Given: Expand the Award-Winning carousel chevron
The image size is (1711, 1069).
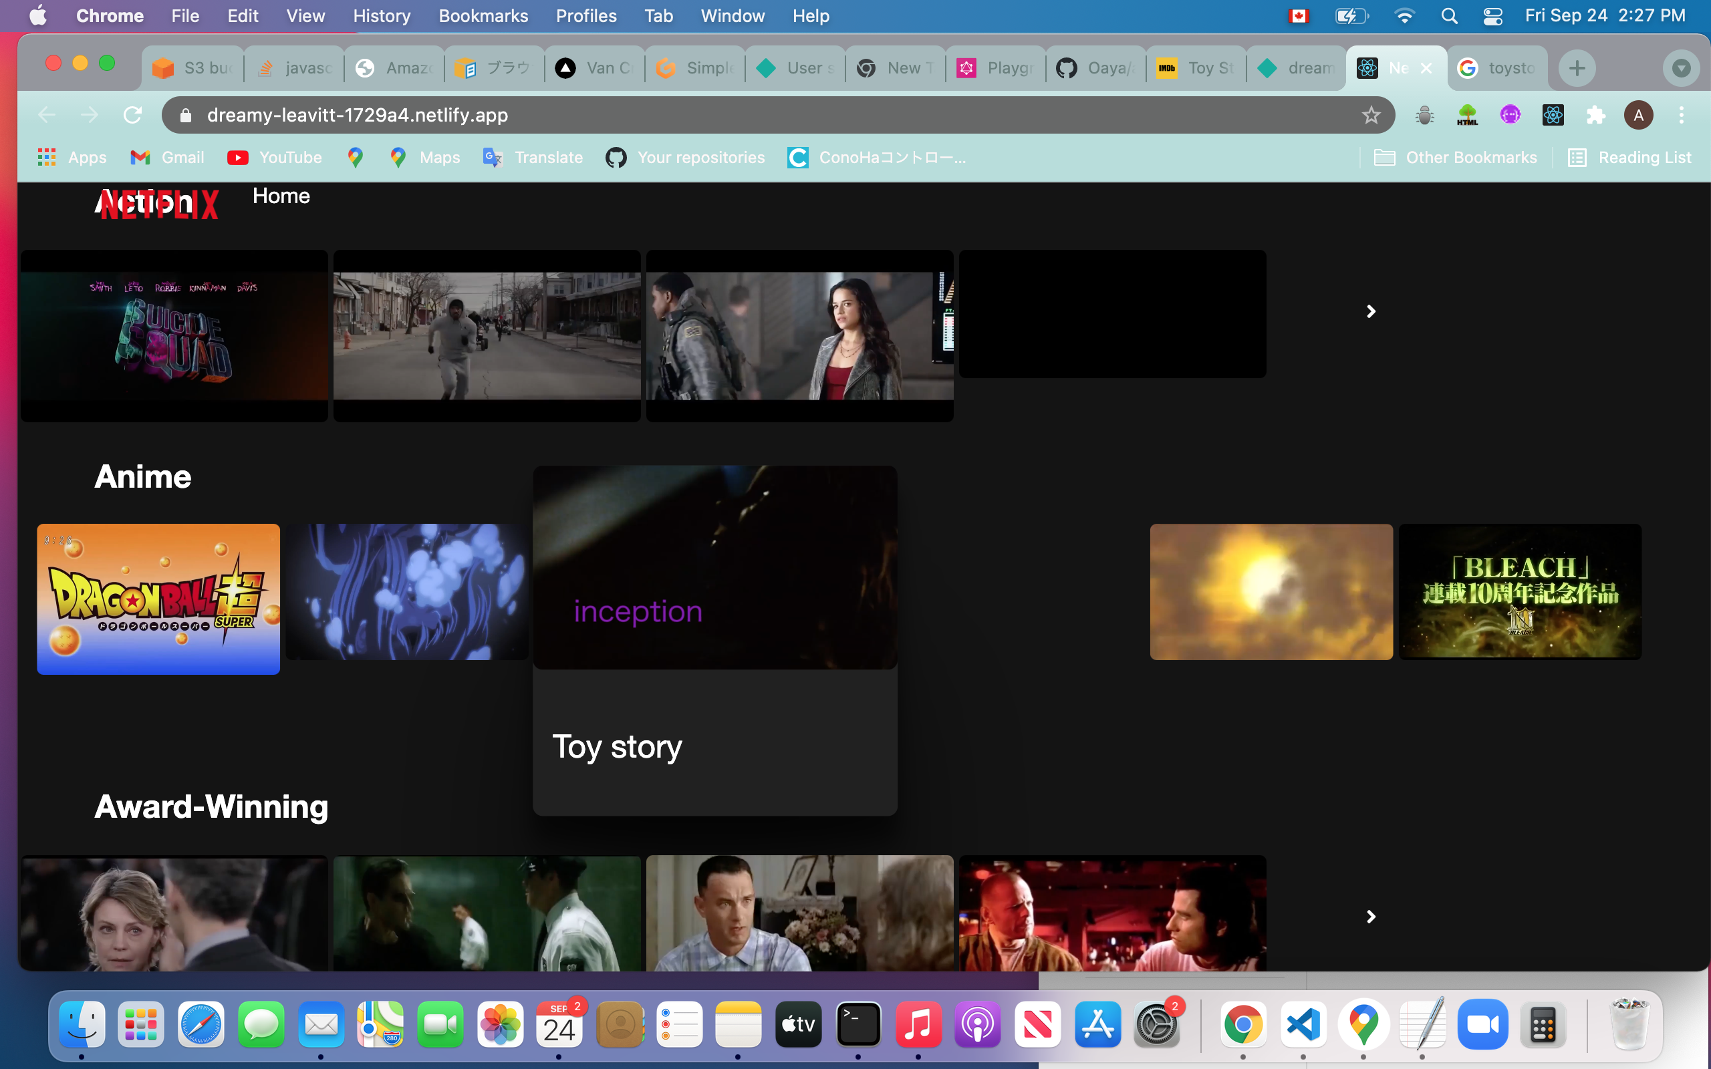Looking at the screenshot, I should [x=1370, y=916].
